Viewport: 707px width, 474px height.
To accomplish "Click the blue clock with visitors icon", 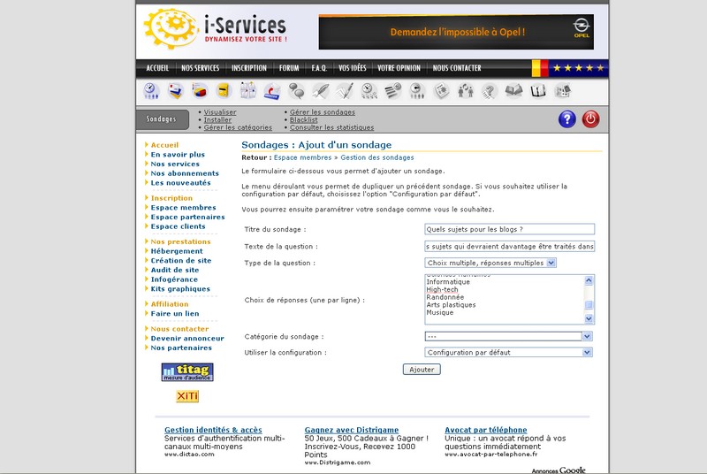I will coord(151,91).
